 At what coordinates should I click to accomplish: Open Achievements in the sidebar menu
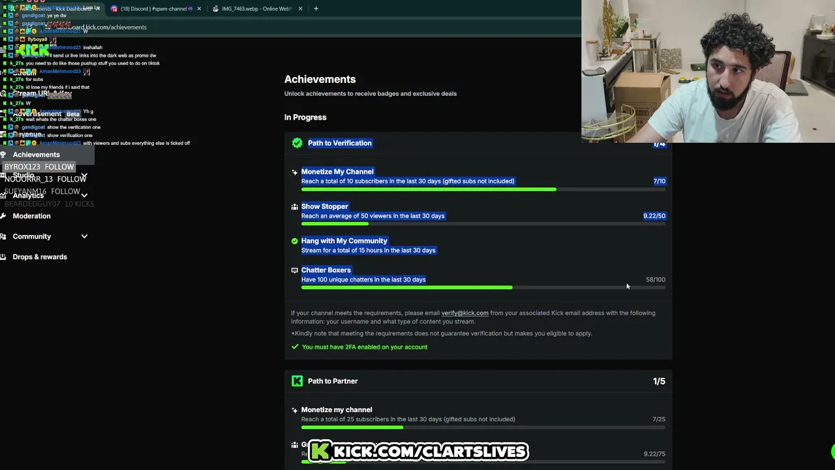pos(47,155)
